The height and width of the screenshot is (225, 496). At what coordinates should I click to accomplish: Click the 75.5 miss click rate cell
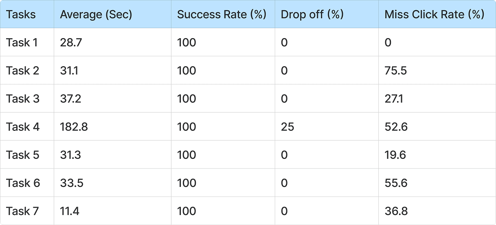pyautogui.click(x=396, y=71)
